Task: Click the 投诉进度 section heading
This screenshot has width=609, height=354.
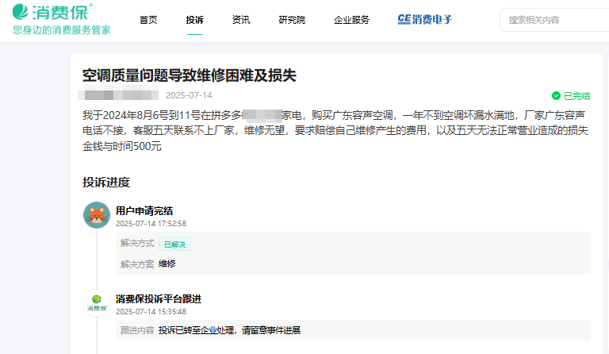Action: [x=106, y=183]
